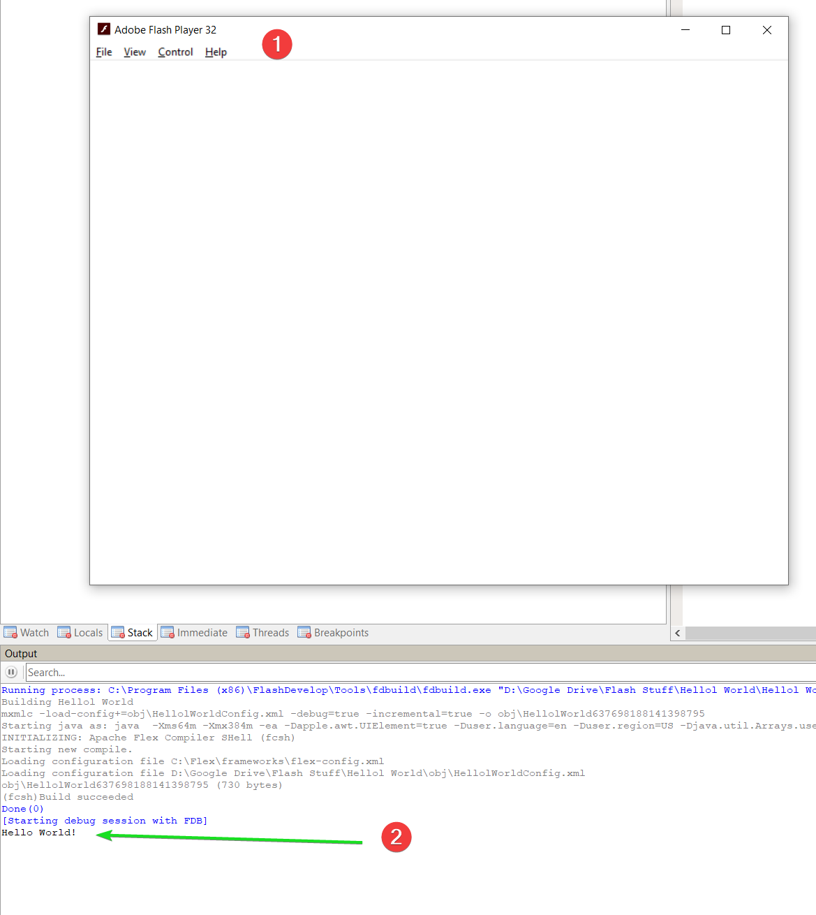
Task: Click the Output panel header
Action: (408, 653)
